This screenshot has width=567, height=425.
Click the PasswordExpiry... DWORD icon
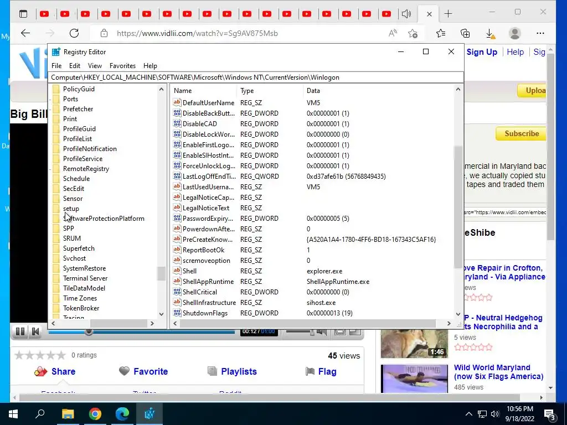click(x=177, y=218)
